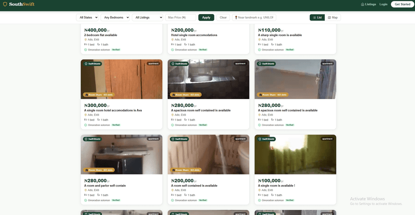Click the map icon in the Map toggle
415x215 pixels.
329,17
